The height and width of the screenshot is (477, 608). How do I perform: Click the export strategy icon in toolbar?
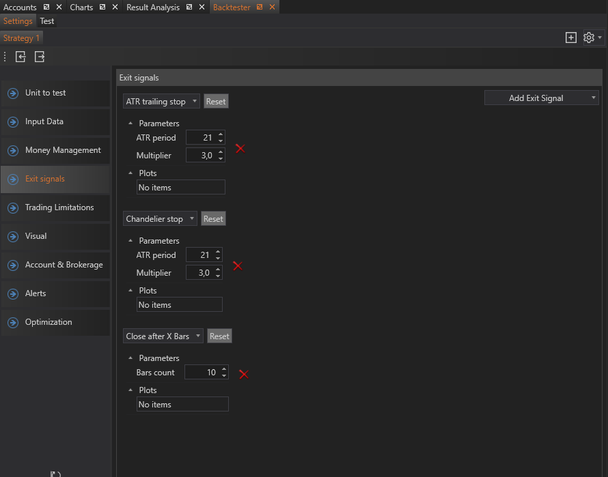40,57
